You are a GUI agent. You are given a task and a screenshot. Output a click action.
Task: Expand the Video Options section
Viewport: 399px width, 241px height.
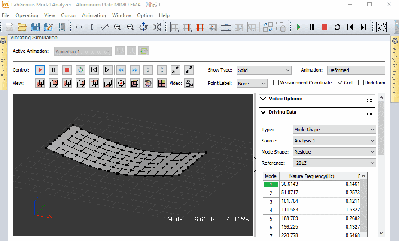[x=263, y=99]
